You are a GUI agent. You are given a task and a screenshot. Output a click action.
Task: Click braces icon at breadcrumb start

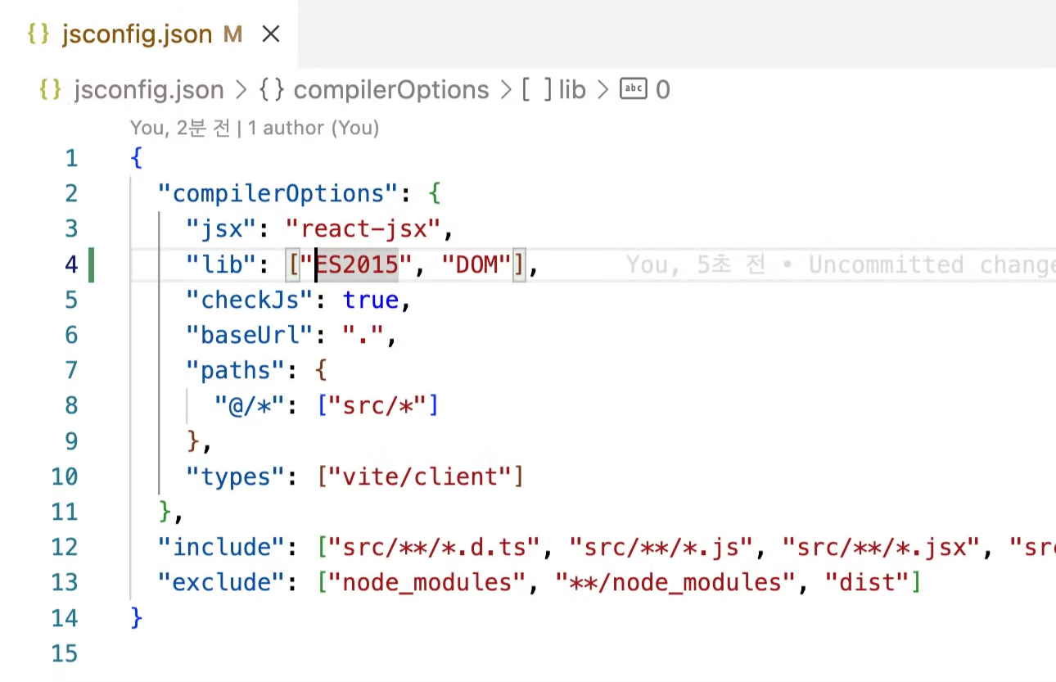pyautogui.click(x=51, y=89)
